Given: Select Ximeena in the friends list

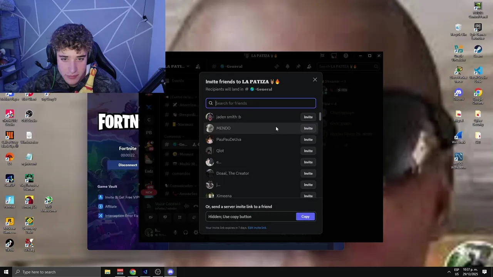Looking at the screenshot, I should coord(224,196).
